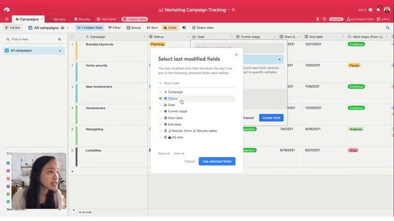The width and height of the screenshot is (394, 221).
Task: Switch to the Ad sets table tab
Action: point(57,19)
